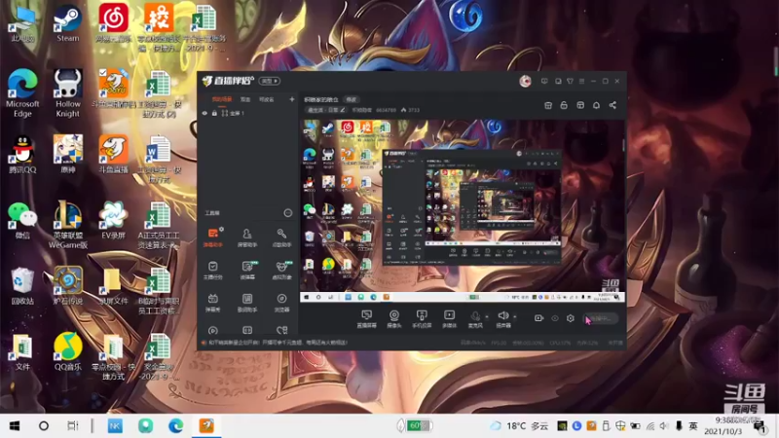
Task: Open the hamburger menu in title bar
Action: point(581,81)
